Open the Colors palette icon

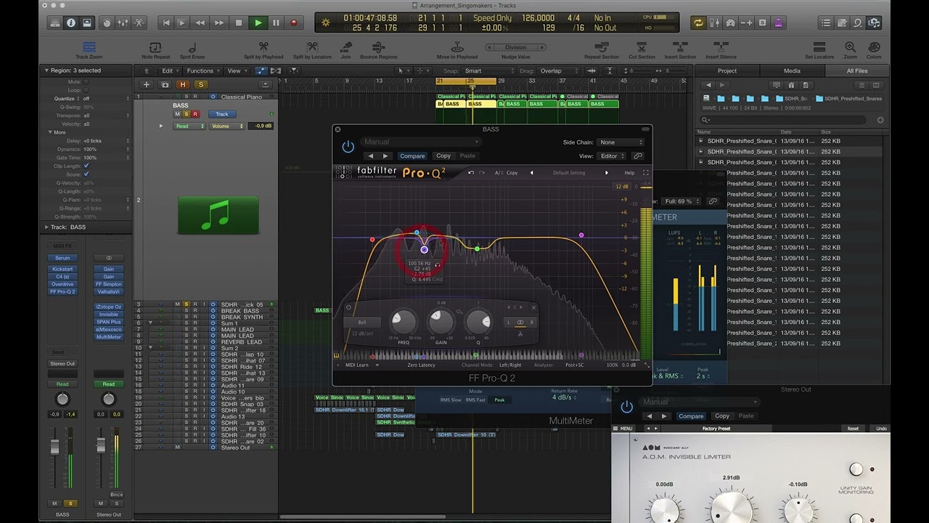pos(874,48)
